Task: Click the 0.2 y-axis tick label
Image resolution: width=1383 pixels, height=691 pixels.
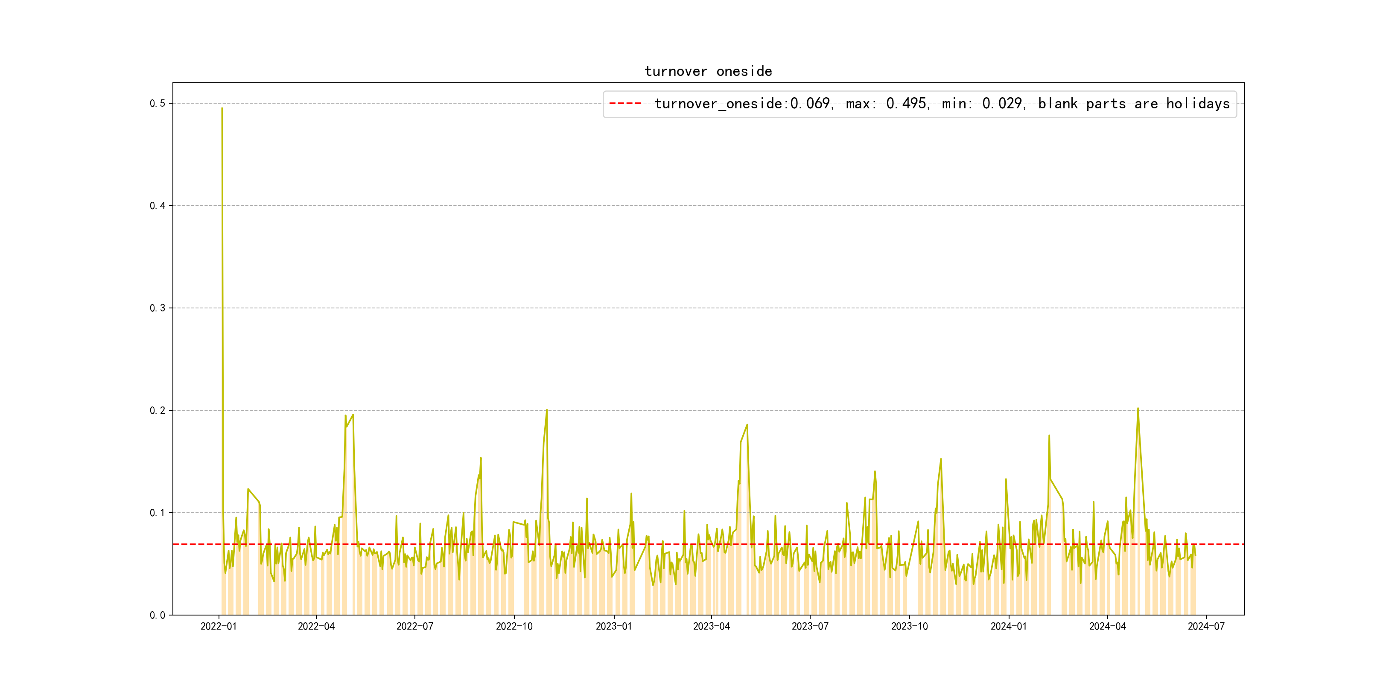Action: pos(158,411)
